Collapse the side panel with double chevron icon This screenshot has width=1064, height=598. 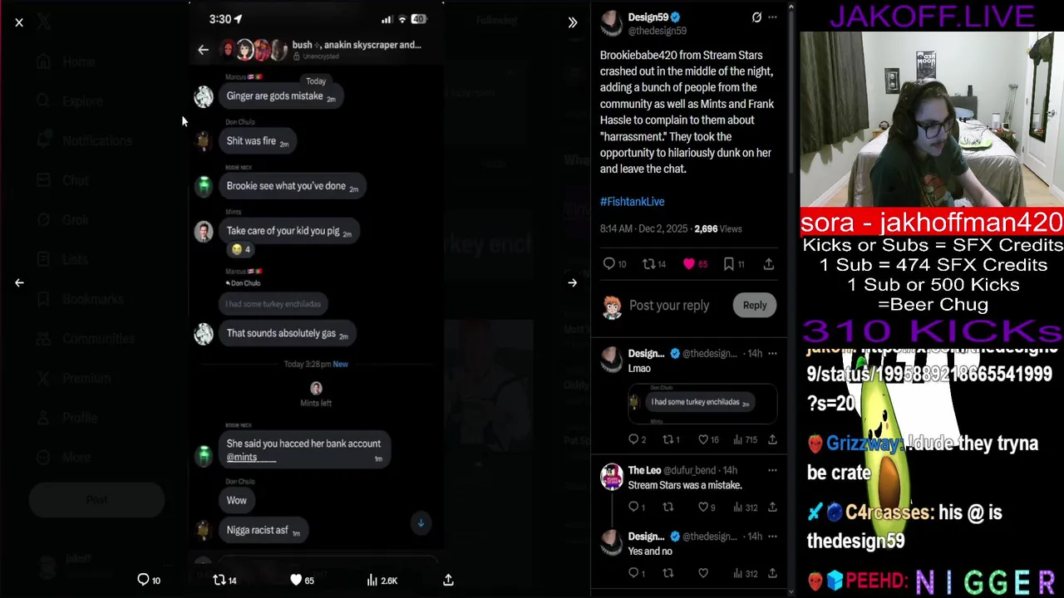[573, 22]
